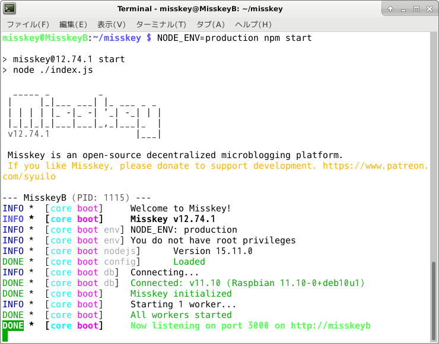Click the 'v12.74.1' text under ASCII logo
This screenshot has height=344, width=439.
coord(29,134)
